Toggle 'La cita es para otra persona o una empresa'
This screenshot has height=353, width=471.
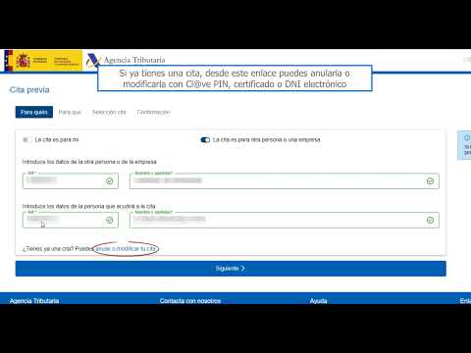pyautogui.click(x=205, y=140)
